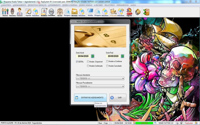This screenshot has height=125, width=200.
Task: Click the DEMO TATTOO 2.0 status text
Action: point(166,123)
